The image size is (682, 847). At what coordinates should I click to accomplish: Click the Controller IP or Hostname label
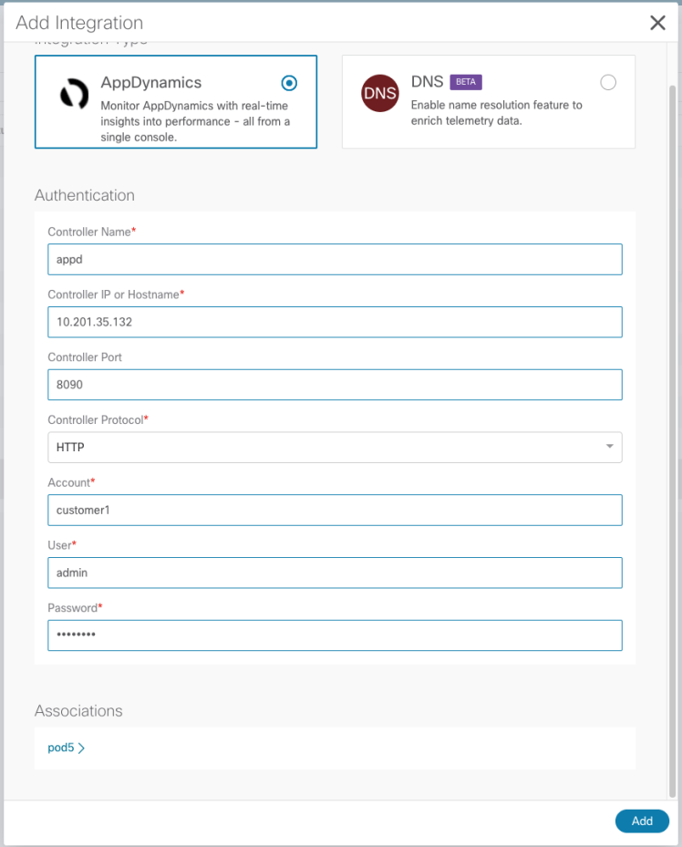click(x=116, y=294)
